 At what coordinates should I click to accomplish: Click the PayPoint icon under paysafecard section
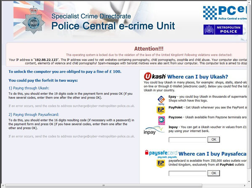[x=161, y=164]
